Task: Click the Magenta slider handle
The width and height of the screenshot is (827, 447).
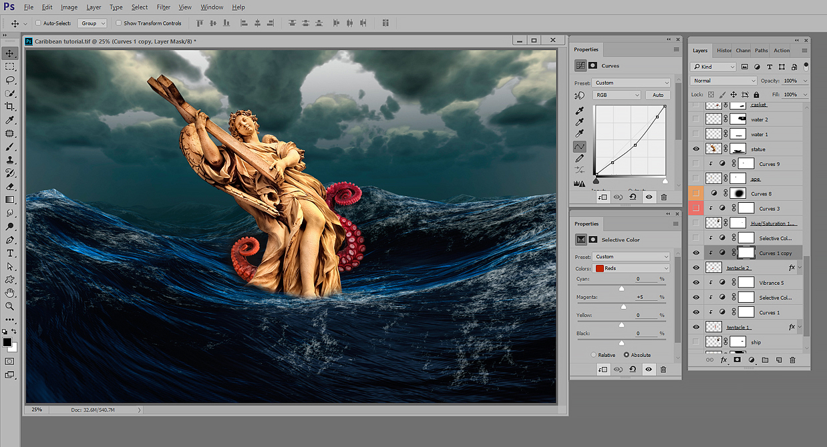Action: tap(623, 306)
